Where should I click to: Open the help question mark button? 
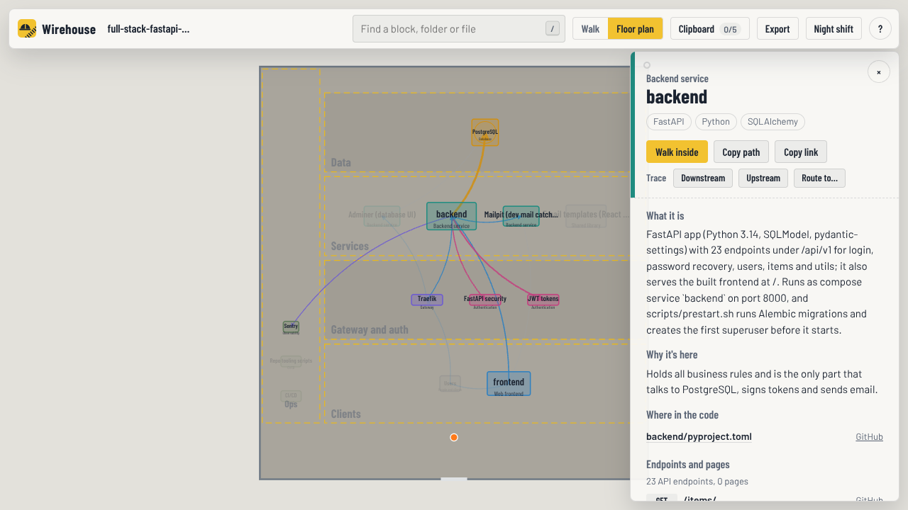pyautogui.click(x=880, y=28)
